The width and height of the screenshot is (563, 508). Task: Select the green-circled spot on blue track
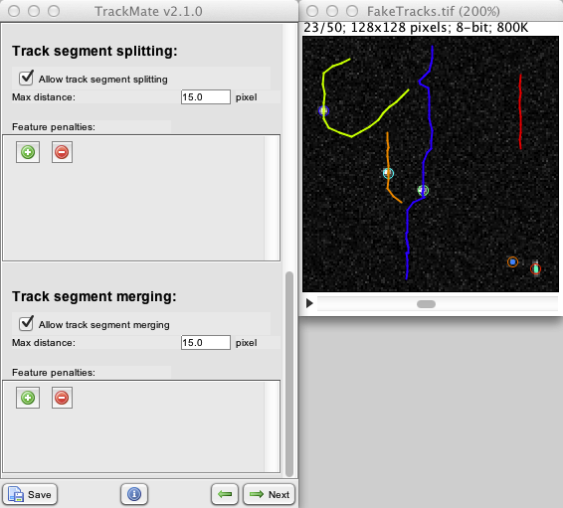click(x=423, y=190)
